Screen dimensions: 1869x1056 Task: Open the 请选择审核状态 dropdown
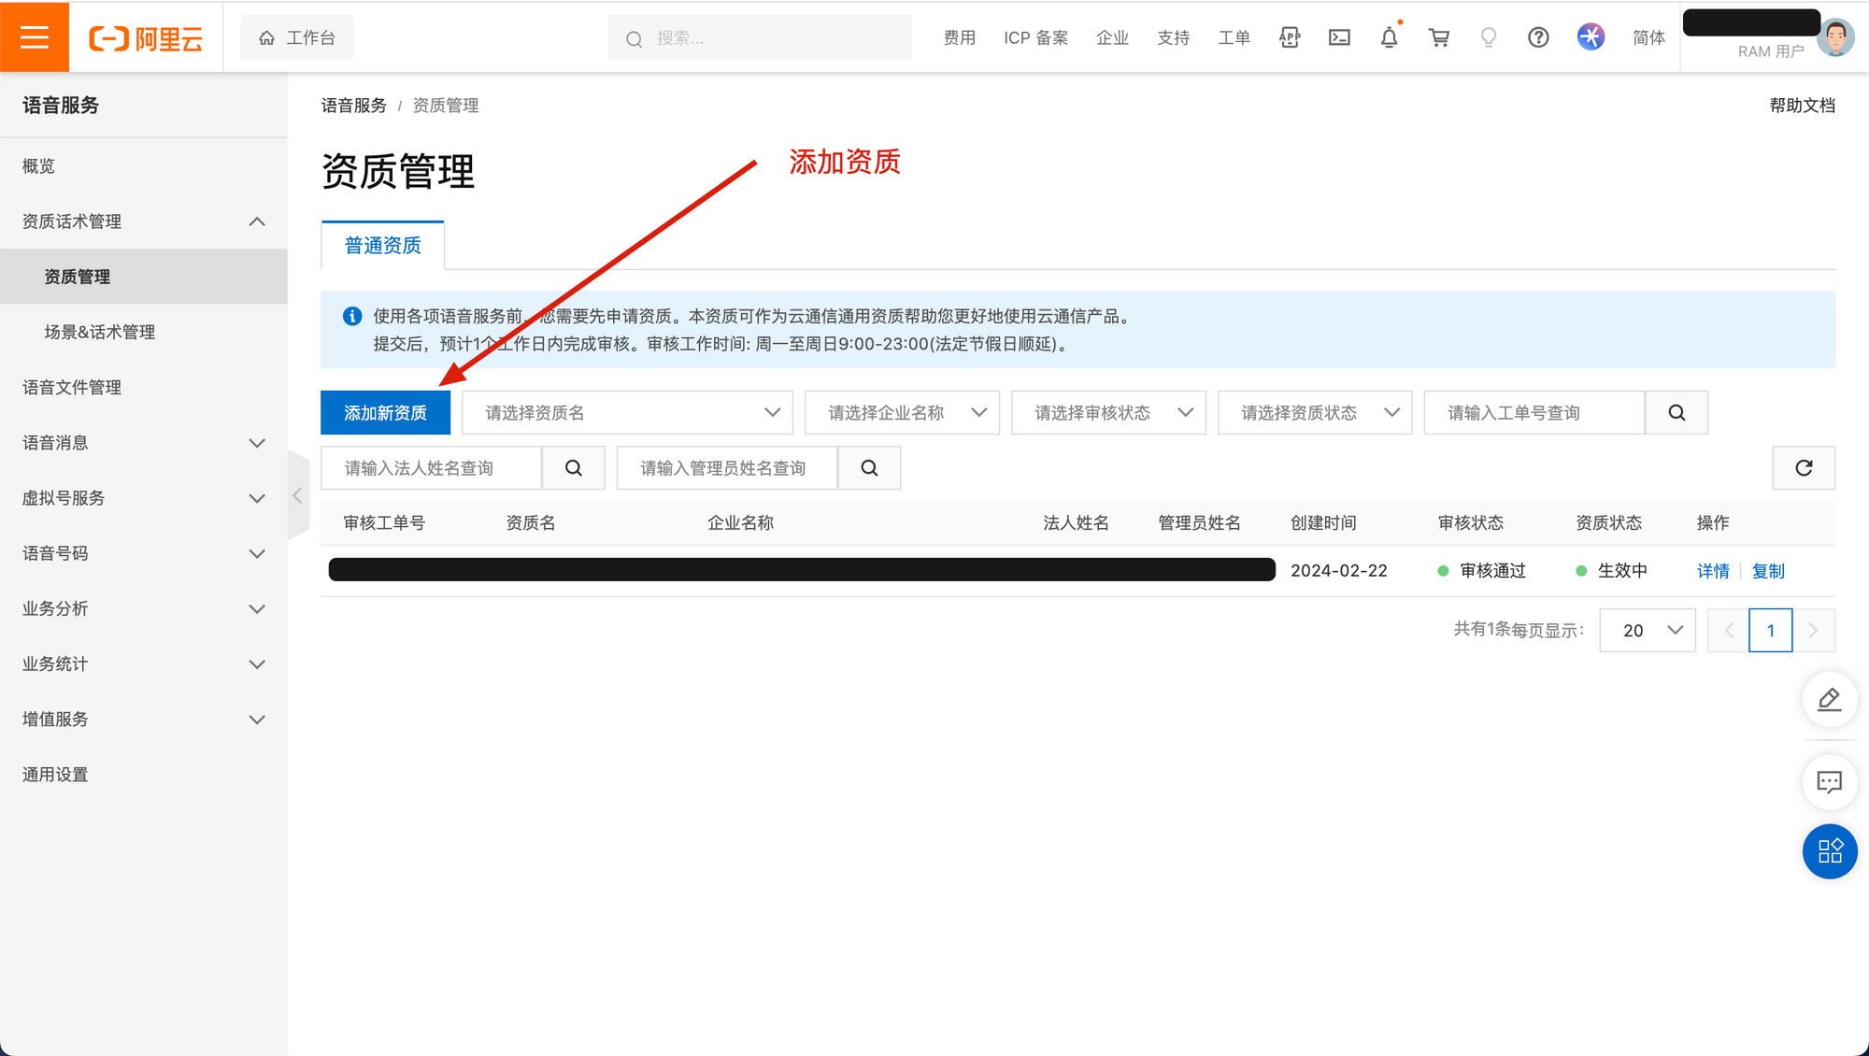[x=1108, y=413]
